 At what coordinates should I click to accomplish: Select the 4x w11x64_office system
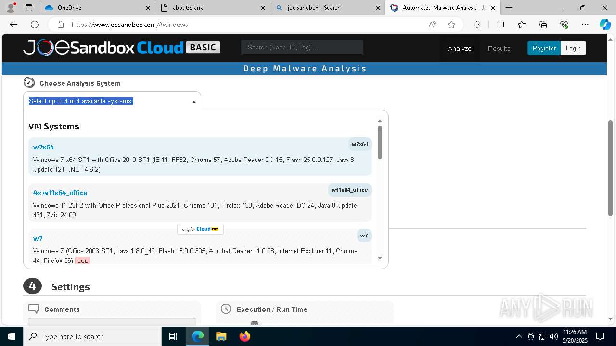[x=200, y=202]
